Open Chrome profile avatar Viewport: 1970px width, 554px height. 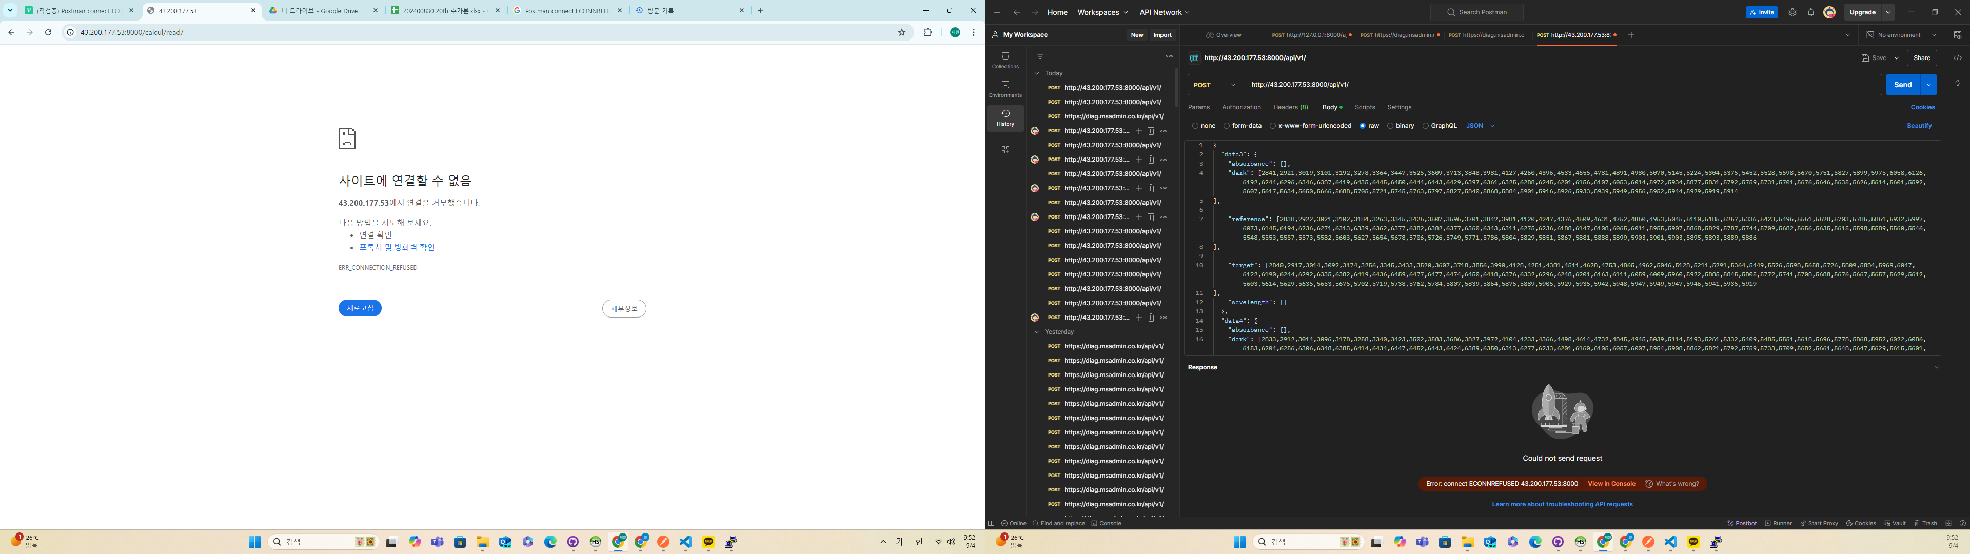[x=955, y=32]
